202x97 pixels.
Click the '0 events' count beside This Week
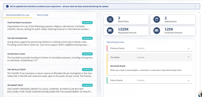click(x=141, y=57)
